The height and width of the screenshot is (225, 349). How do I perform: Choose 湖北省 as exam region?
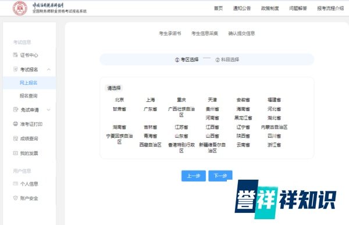coord(274,117)
